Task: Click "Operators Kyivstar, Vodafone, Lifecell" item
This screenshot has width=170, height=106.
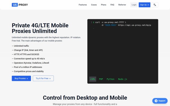Action: coord(31,63)
